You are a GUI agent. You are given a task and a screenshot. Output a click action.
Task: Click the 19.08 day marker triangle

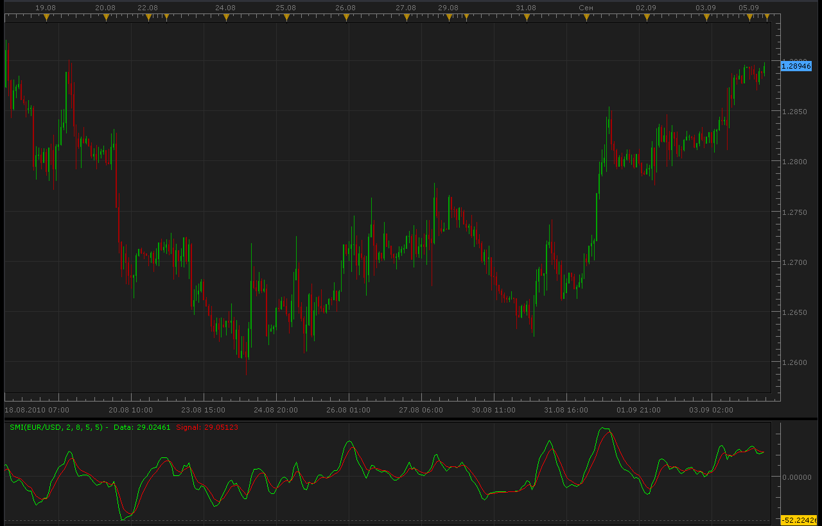tap(46, 18)
